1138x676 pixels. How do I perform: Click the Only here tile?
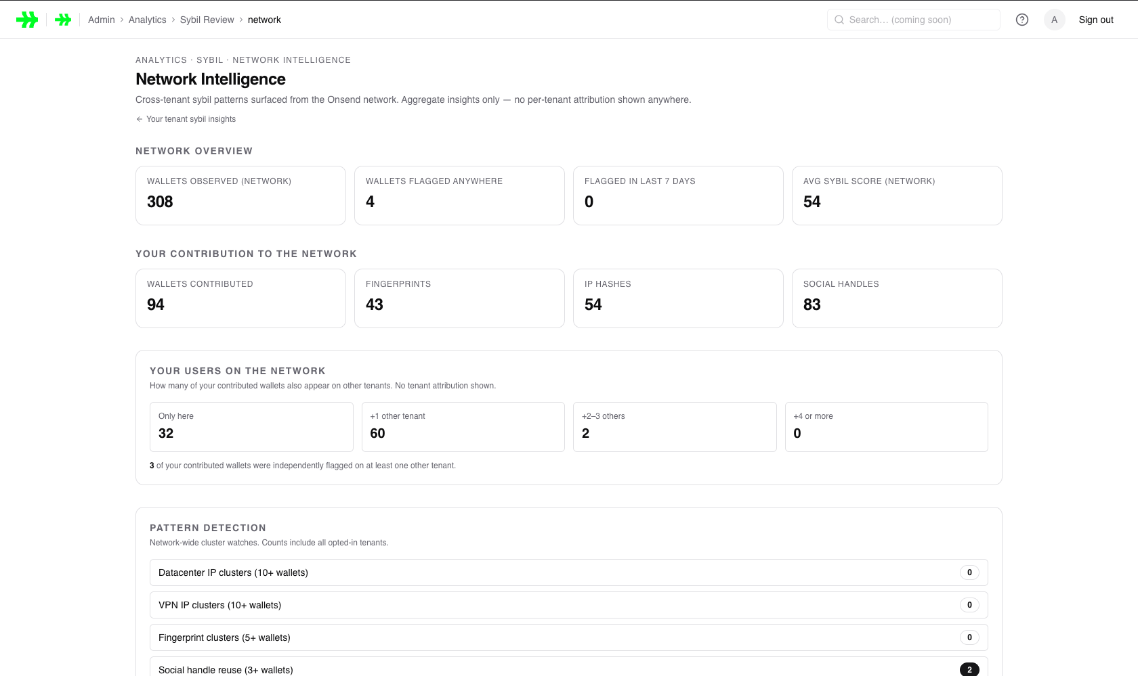251,427
